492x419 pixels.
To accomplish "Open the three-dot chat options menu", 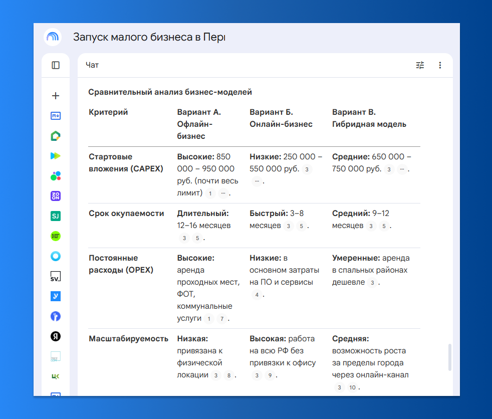I will [x=440, y=65].
